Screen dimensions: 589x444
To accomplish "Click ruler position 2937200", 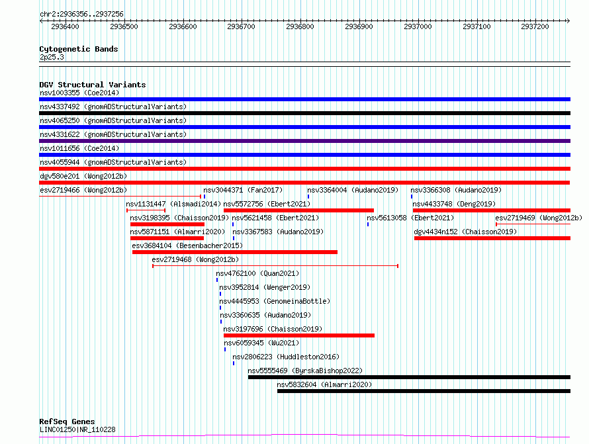I will click(535, 26).
